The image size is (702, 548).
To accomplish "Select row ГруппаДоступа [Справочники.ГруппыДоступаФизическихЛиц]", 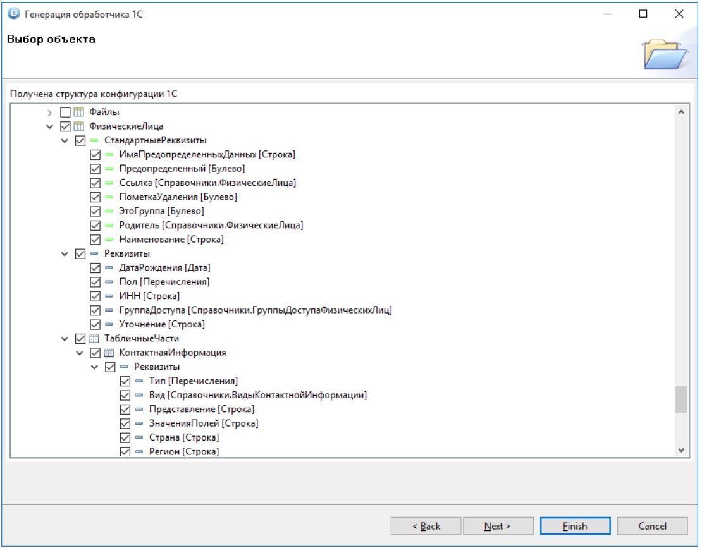I will pos(256,310).
